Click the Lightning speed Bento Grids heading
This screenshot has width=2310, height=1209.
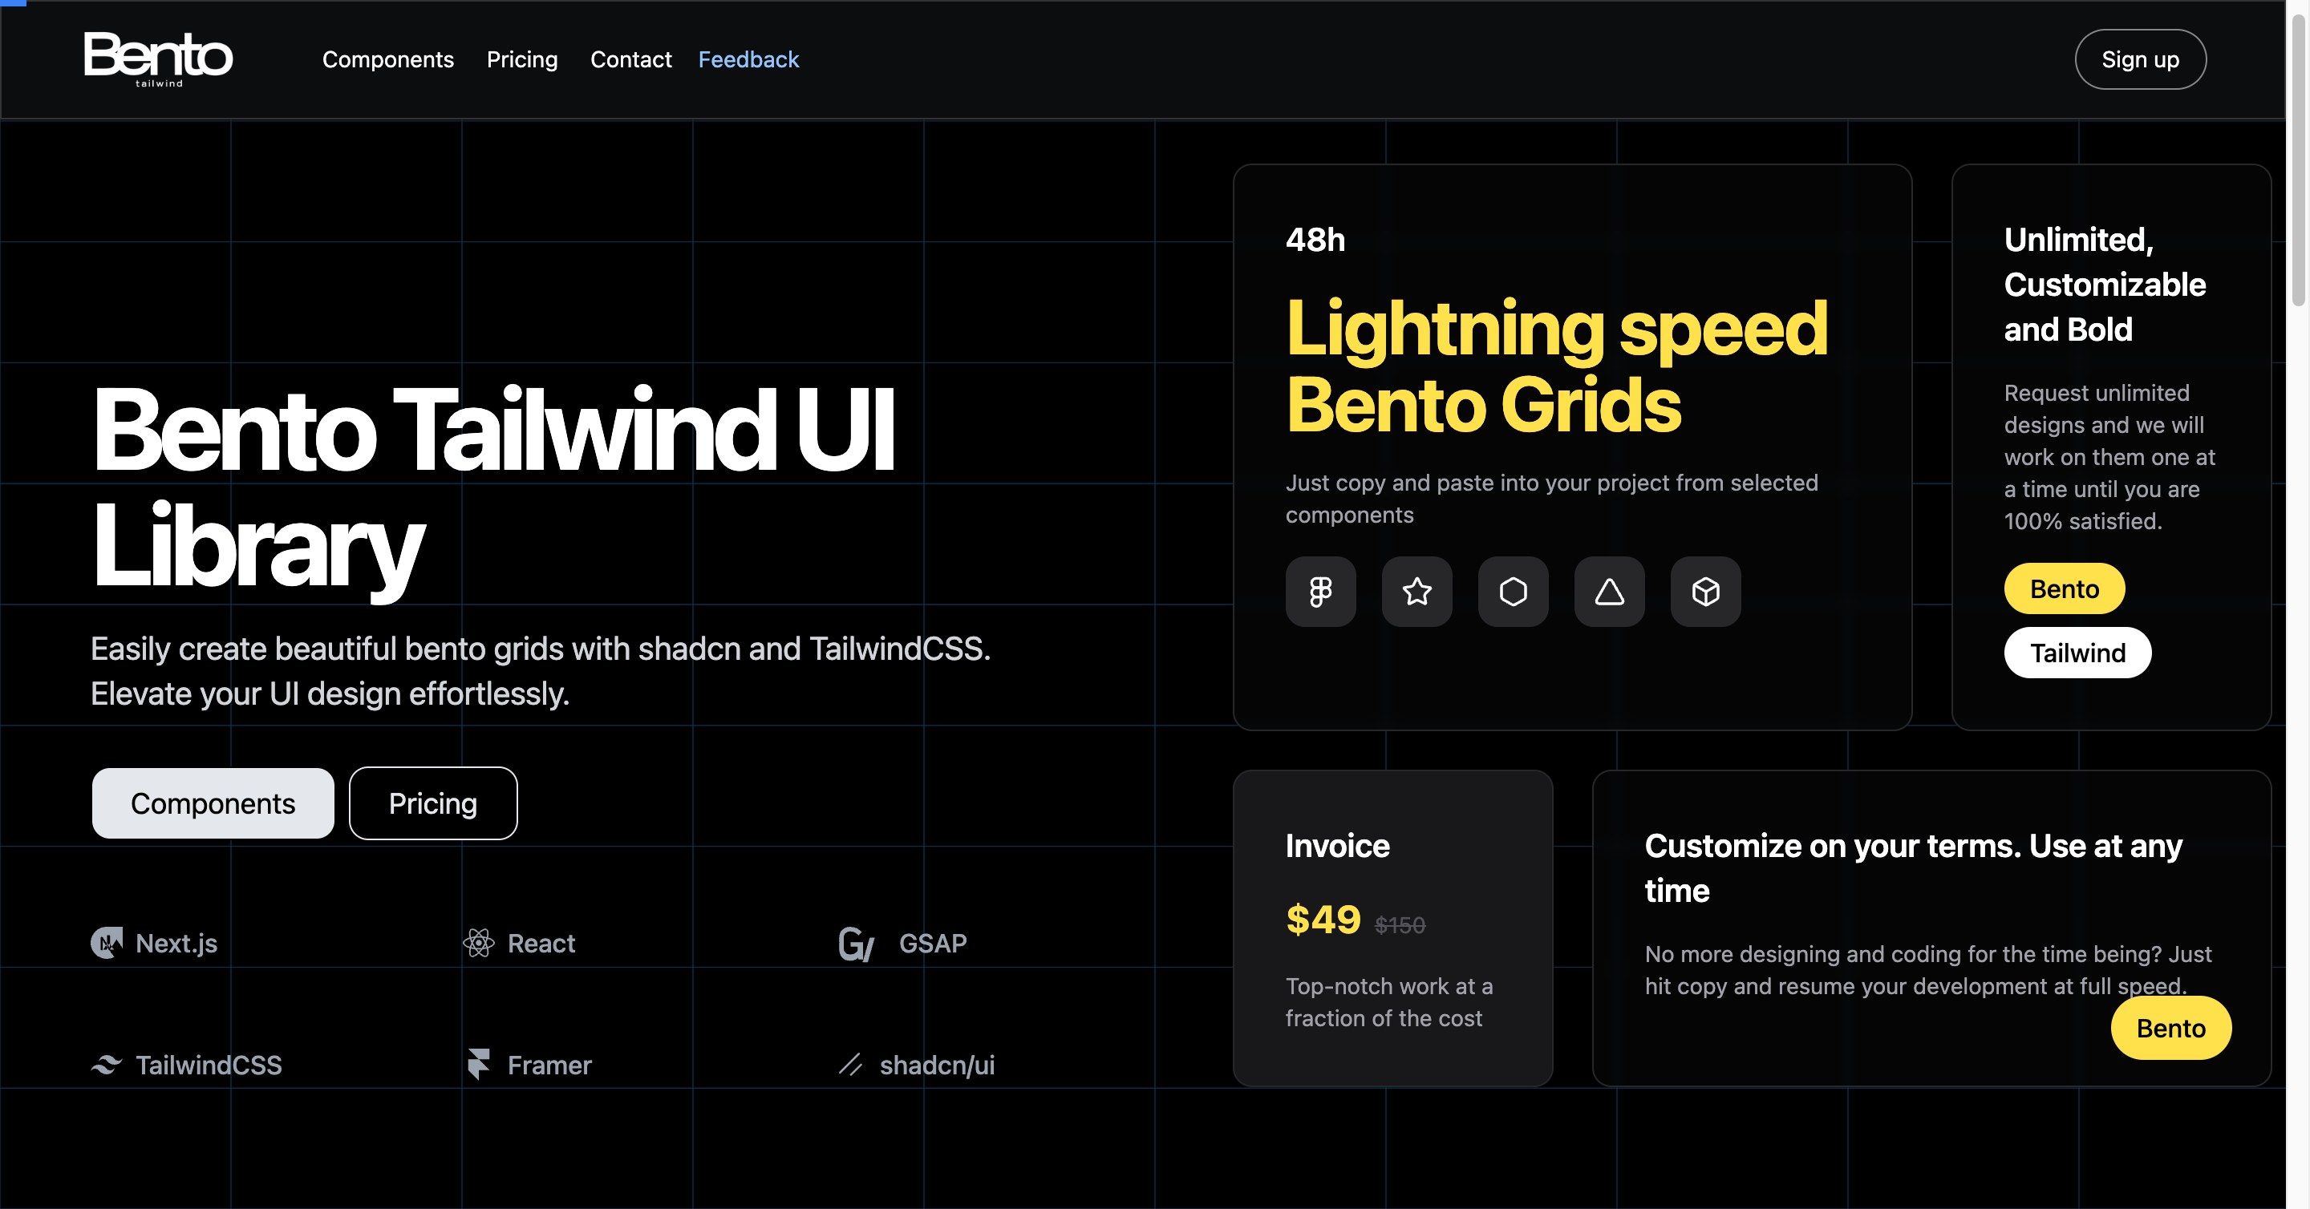click(x=1556, y=366)
